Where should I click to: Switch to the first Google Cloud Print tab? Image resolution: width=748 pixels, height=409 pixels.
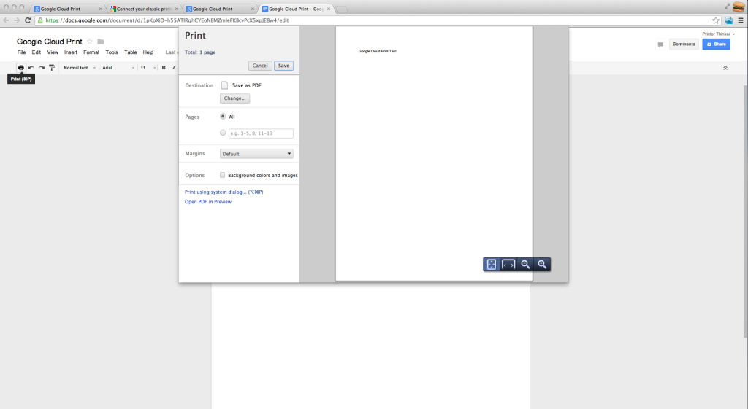[68, 9]
